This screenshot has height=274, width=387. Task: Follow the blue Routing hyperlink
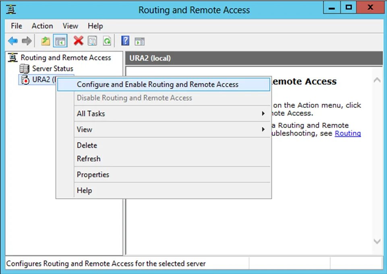(348, 133)
